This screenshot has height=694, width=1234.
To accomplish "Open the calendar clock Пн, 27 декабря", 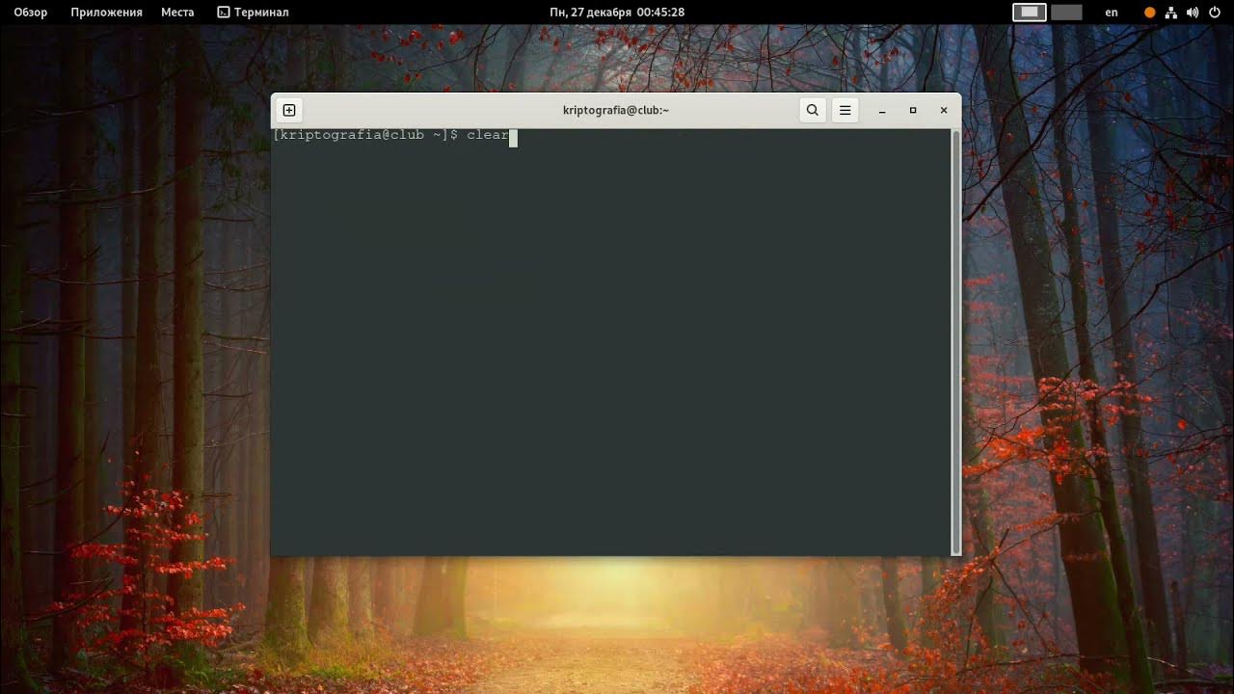I will [x=617, y=13].
